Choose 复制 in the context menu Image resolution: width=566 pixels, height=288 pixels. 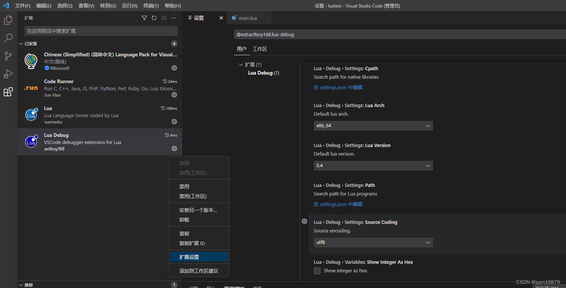(199, 234)
